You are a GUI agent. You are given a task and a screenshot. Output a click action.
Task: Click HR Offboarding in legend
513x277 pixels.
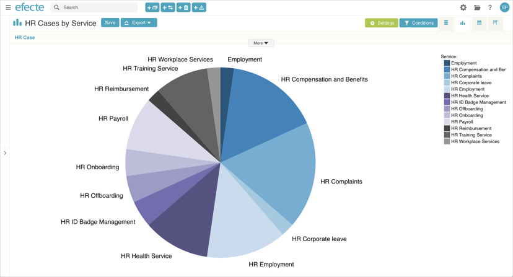(x=467, y=108)
